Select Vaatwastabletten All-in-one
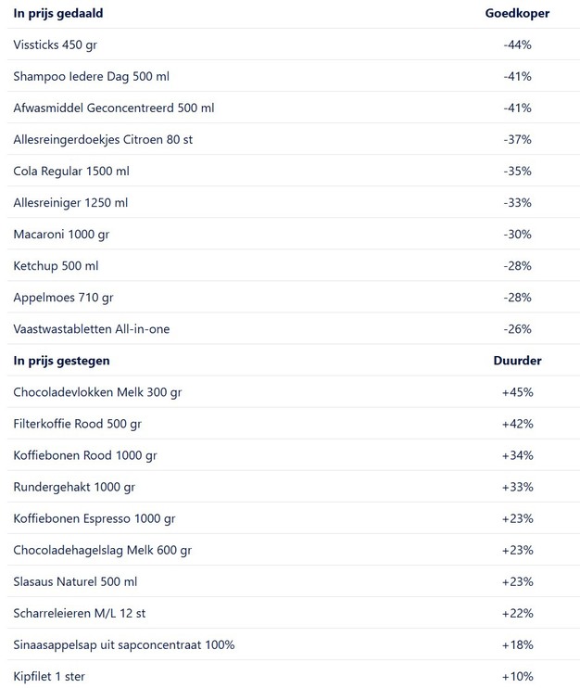Screen dimensions: 580x688 point(92,328)
